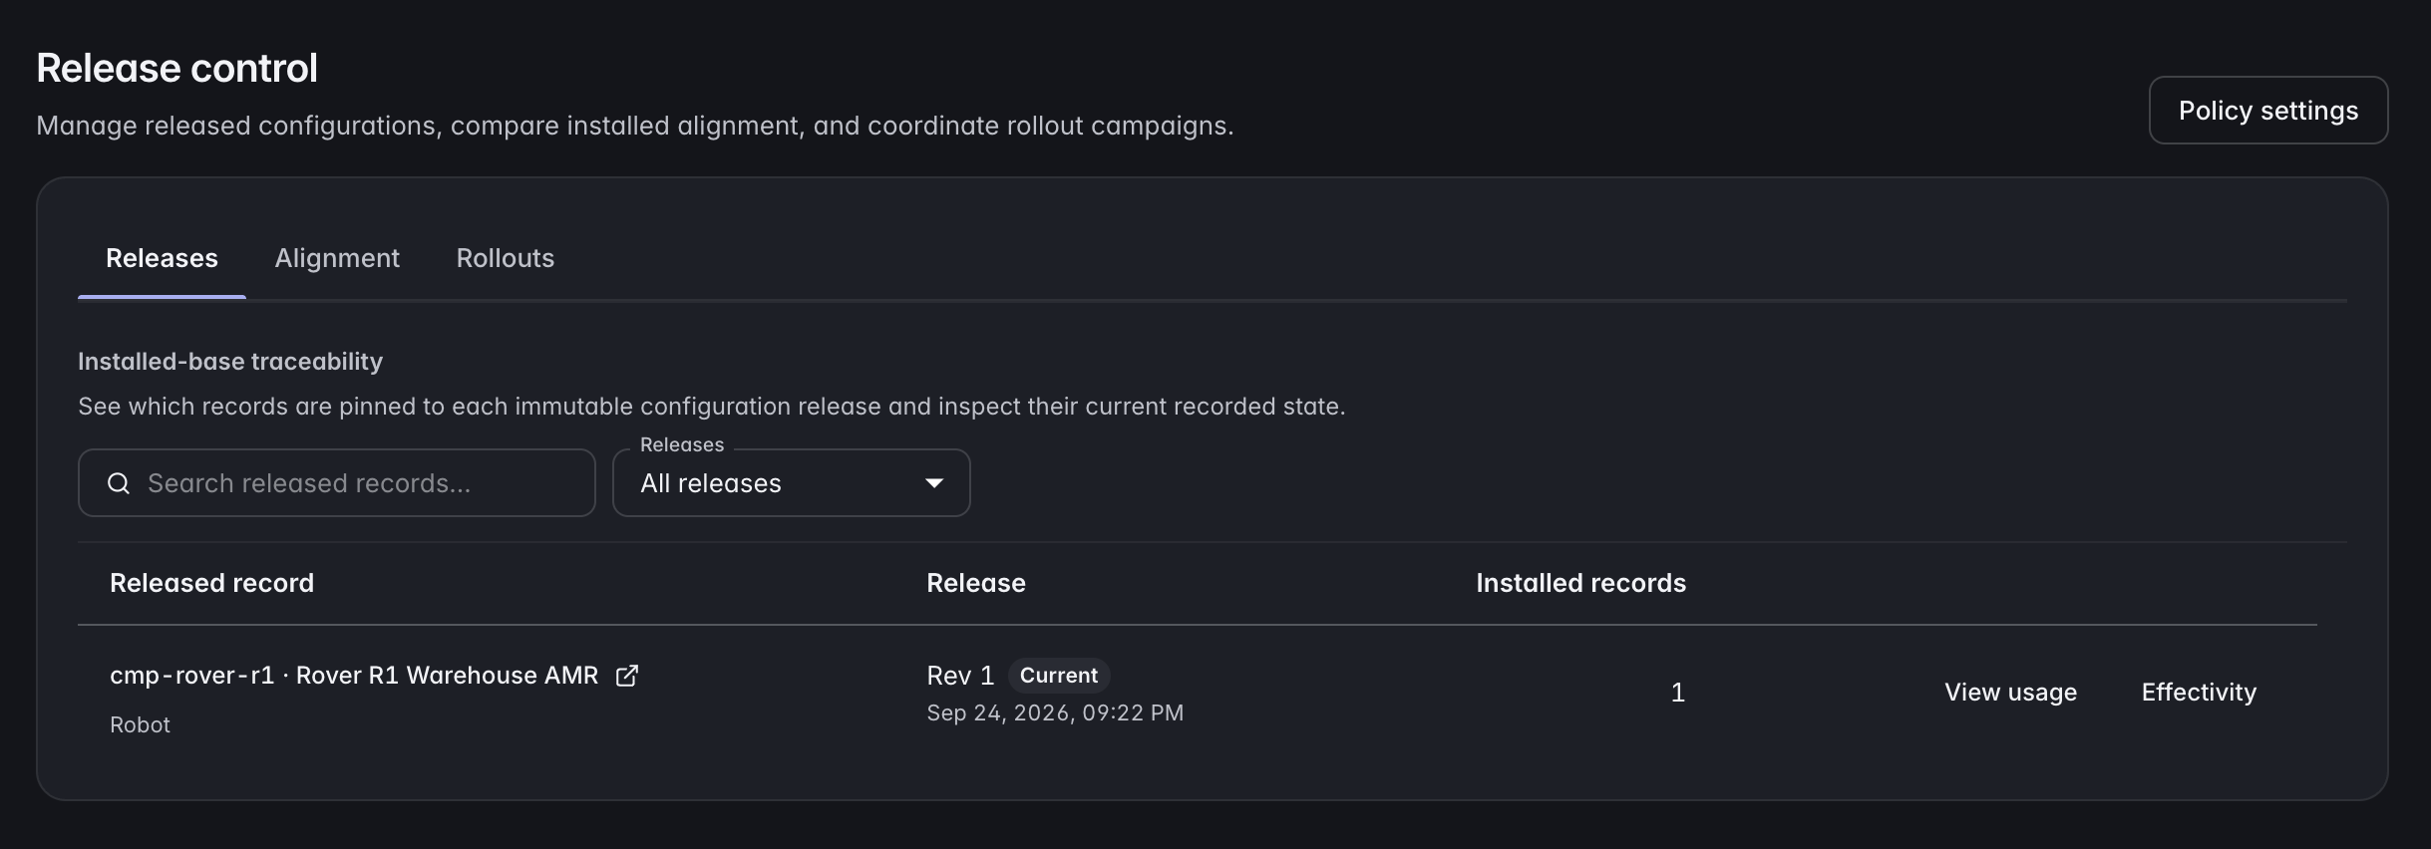The height and width of the screenshot is (849, 2431).
Task: Switch to the Rollouts tab
Action: 506,258
